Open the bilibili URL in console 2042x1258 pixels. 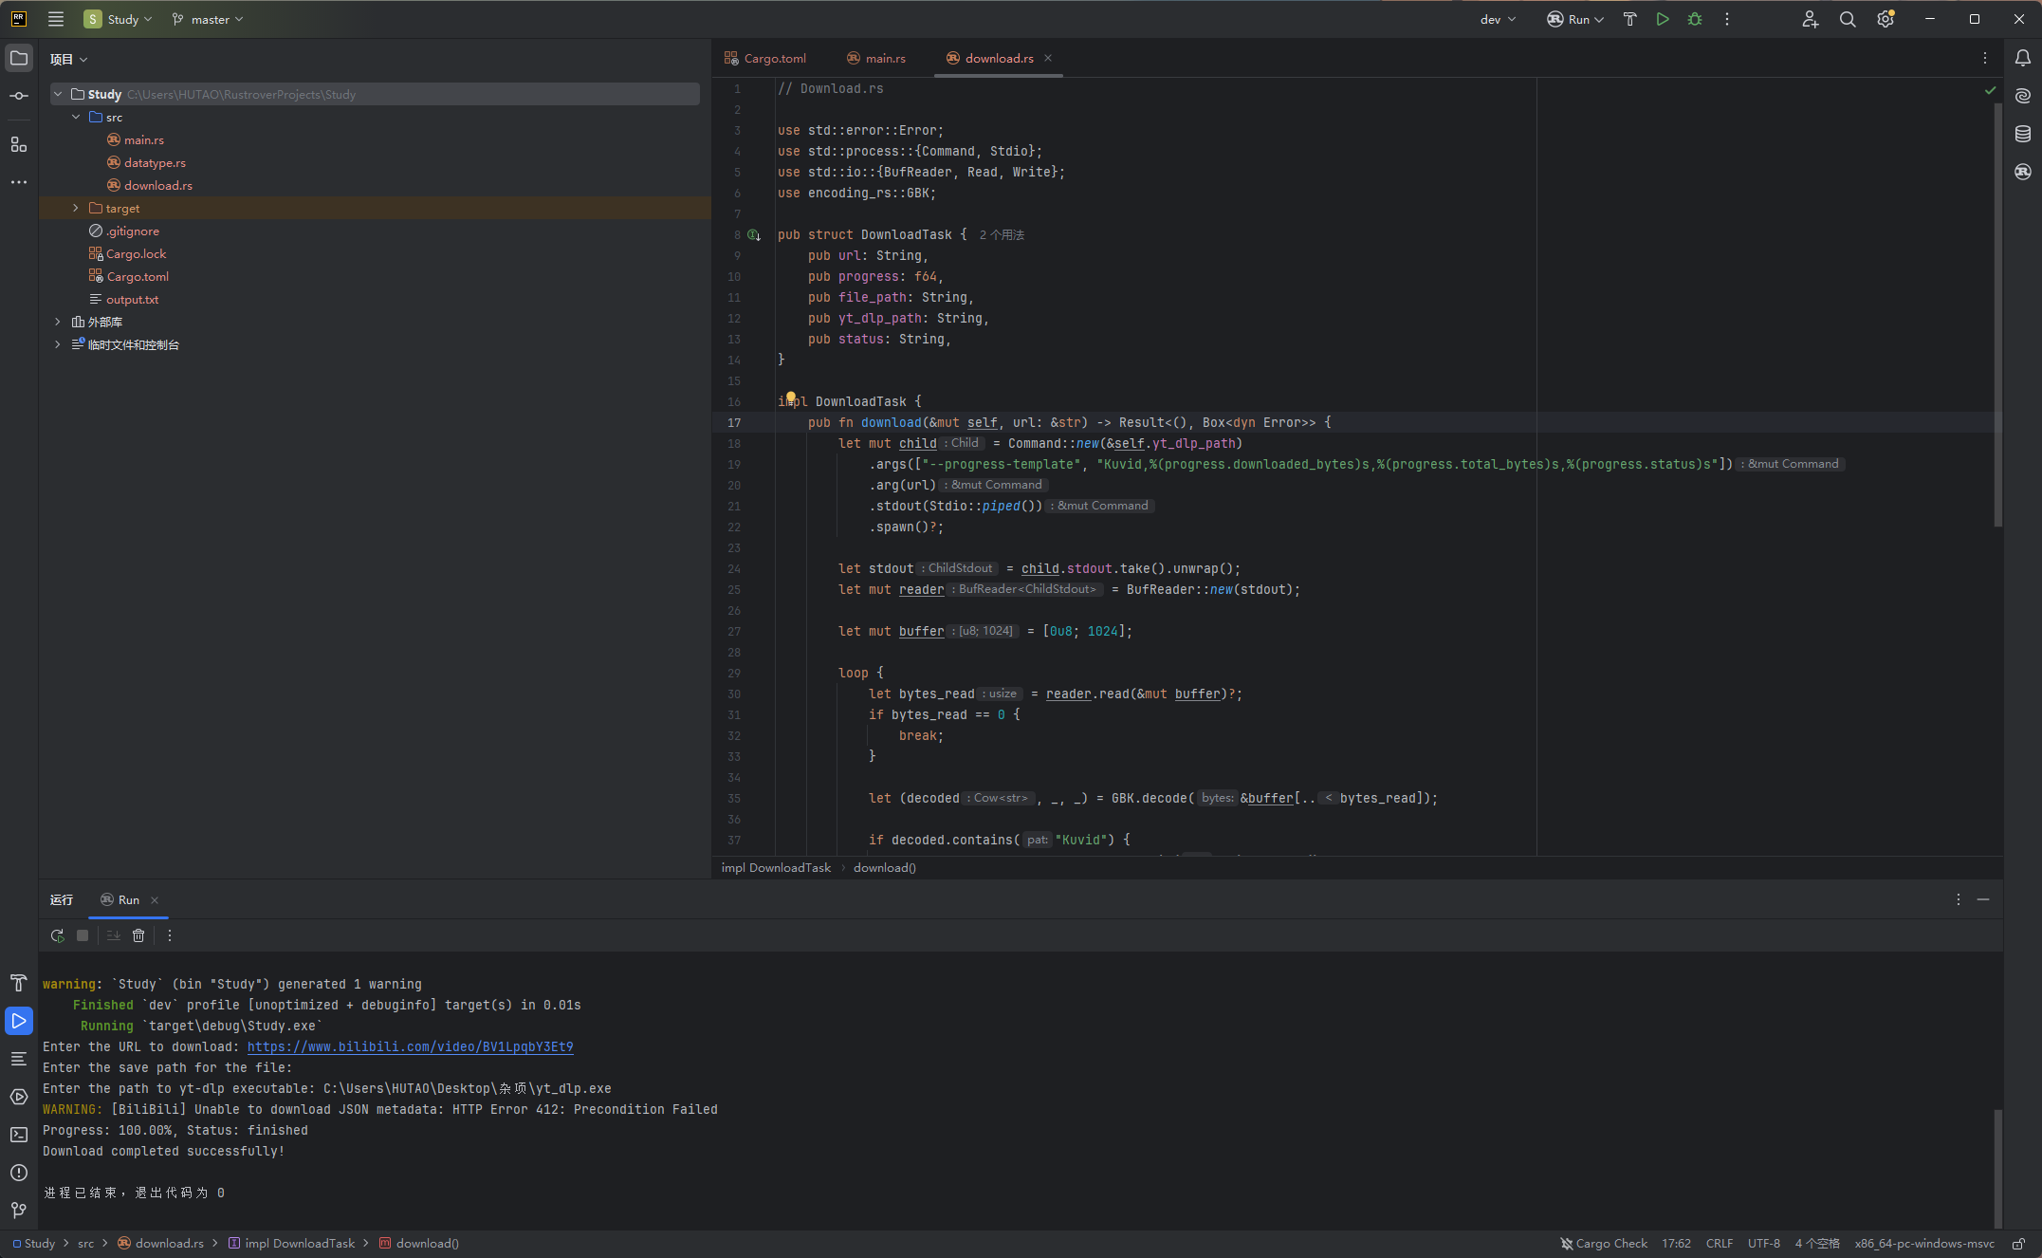(x=411, y=1046)
